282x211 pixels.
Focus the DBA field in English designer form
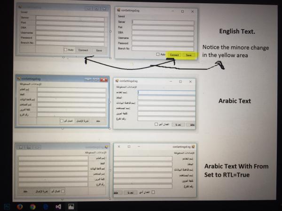70,28
